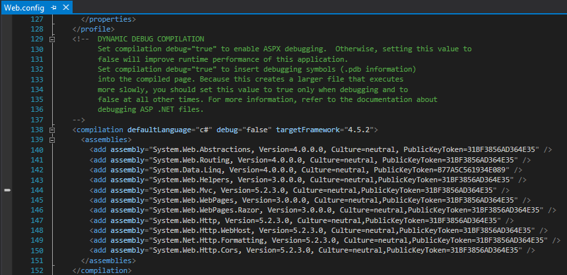Click the opening assemblies tag on line 139
The height and width of the screenshot is (275, 567).
click(x=106, y=140)
